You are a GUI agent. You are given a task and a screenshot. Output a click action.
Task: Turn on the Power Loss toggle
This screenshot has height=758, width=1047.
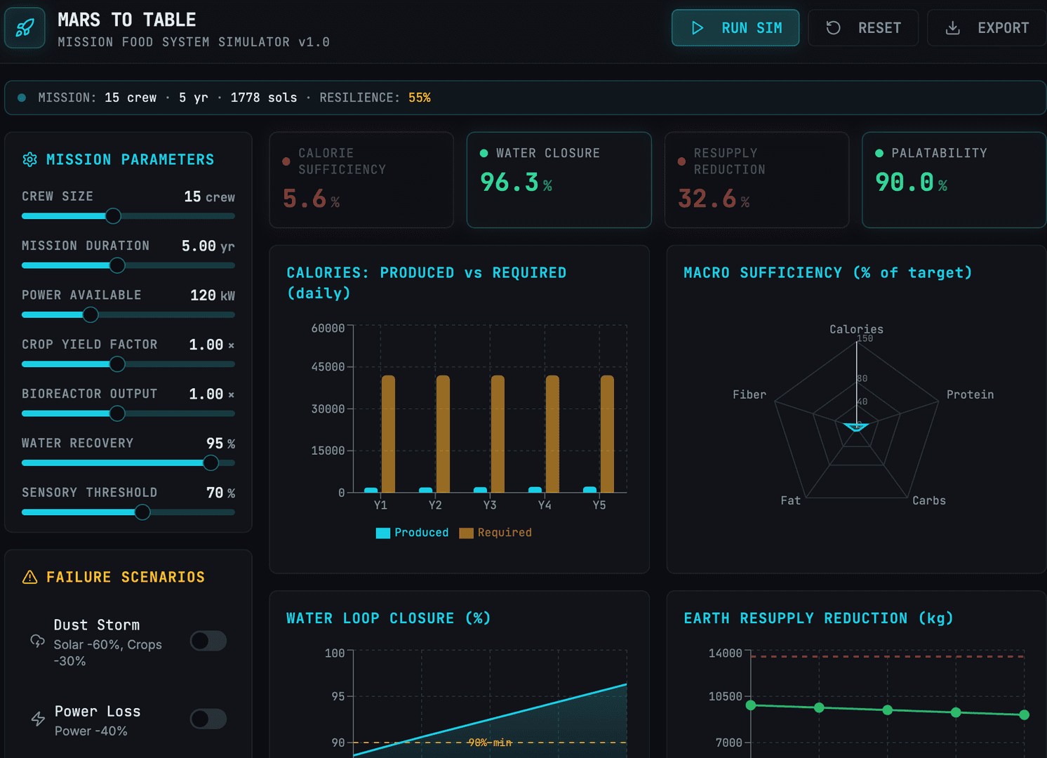click(x=208, y=719)
